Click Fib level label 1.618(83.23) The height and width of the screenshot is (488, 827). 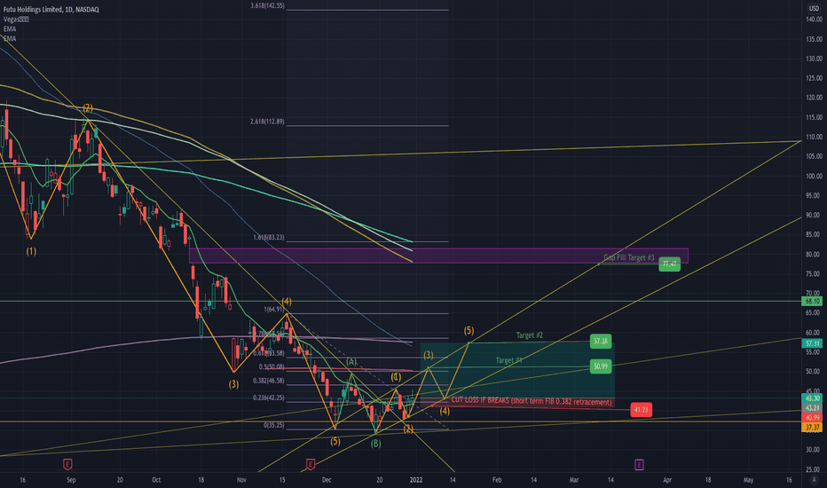click(x=269, y=238)
